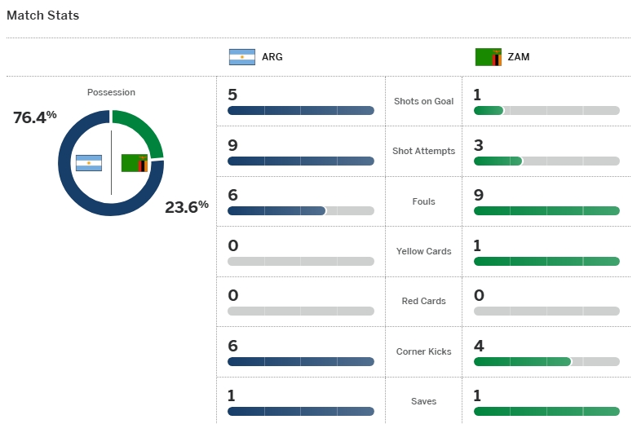The image size is (637, 424).
Task: Click Argentina's Shot Attempts bar
Action: coord(301,161)
